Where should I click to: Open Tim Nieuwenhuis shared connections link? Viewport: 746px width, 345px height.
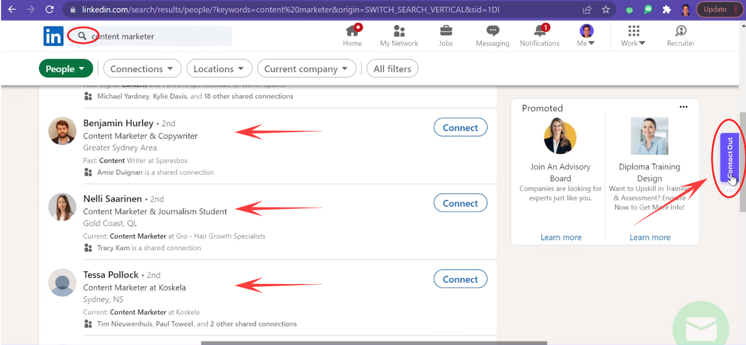pyautogui.click(x=125, y=323)
